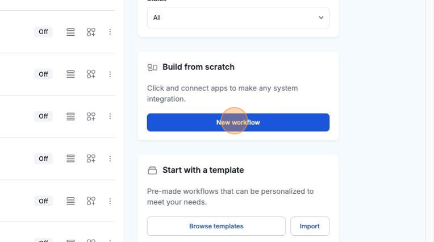Viewport: 434px width, 242px height.
Task: Open the history list icon in the first visible row
Action: tap(70, 32)
